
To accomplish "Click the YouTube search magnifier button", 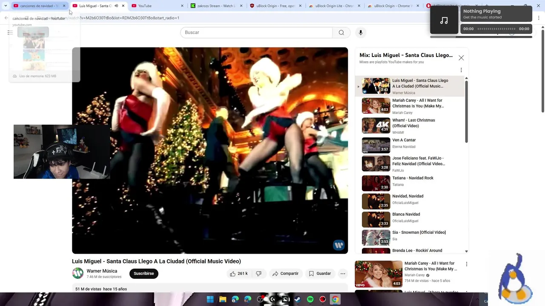I will pos(341,33).
